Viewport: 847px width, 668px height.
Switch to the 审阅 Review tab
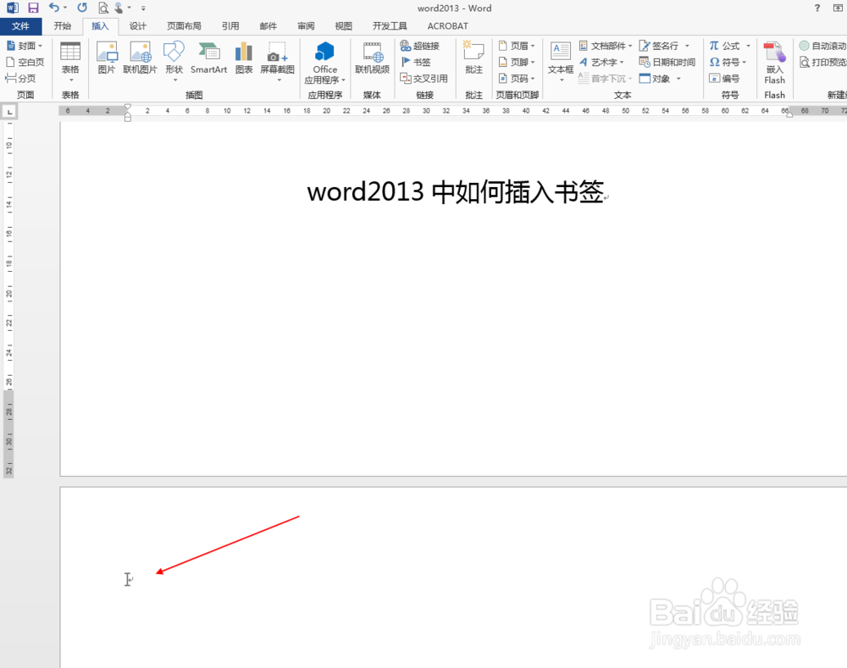(306, 26)
